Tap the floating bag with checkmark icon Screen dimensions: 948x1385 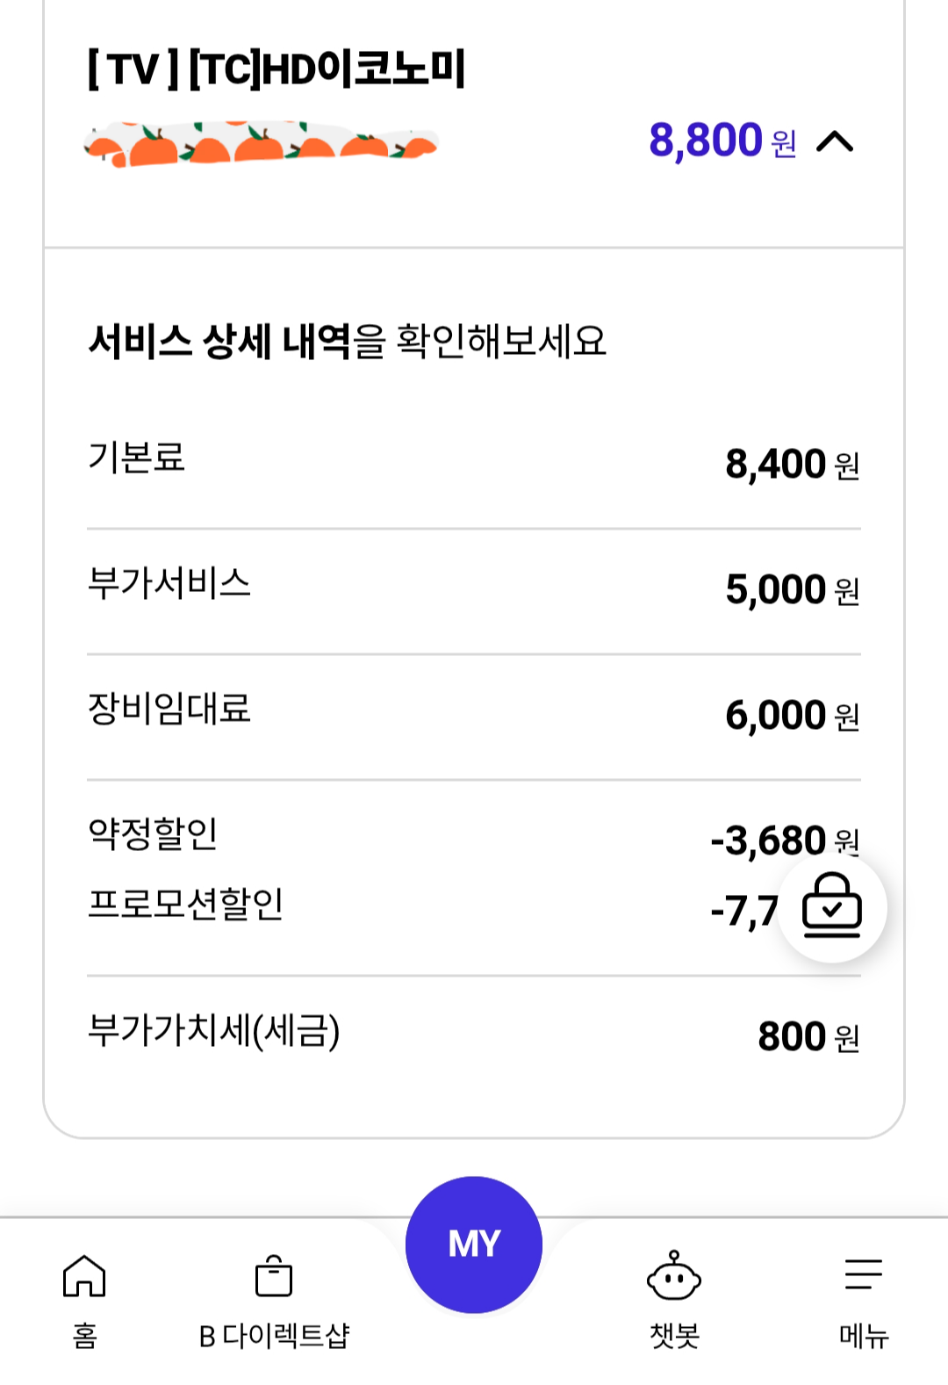832,906
